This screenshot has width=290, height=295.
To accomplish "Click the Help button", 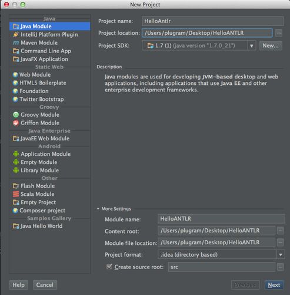I will click(x=19, y=285).
